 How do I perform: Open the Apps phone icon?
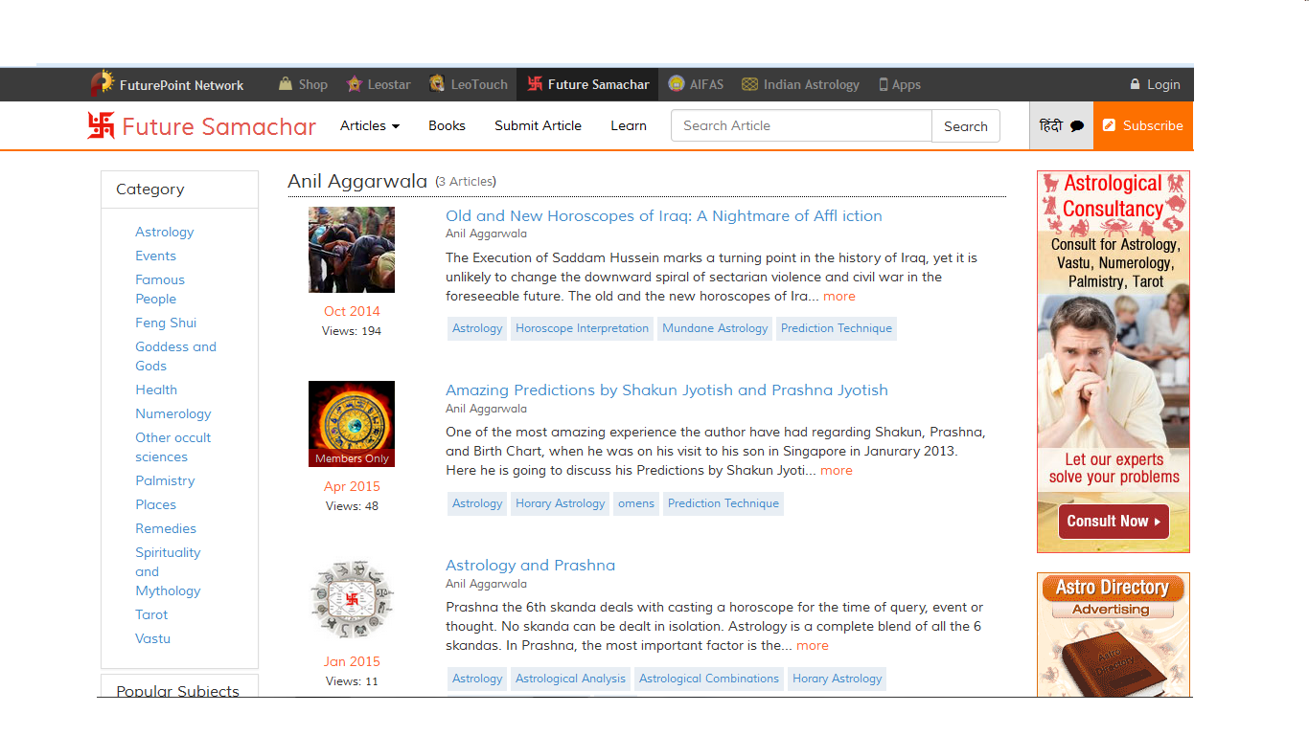coord(884,84)
